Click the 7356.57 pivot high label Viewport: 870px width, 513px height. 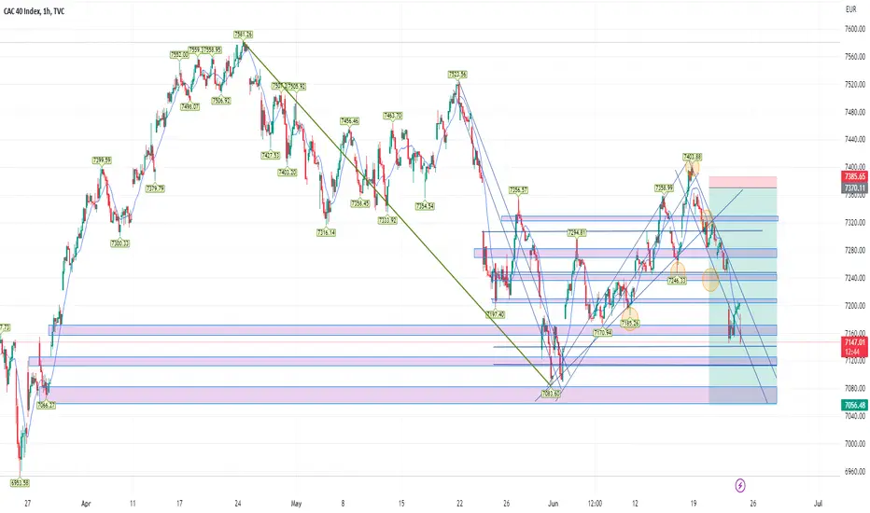tap(518, 189)
